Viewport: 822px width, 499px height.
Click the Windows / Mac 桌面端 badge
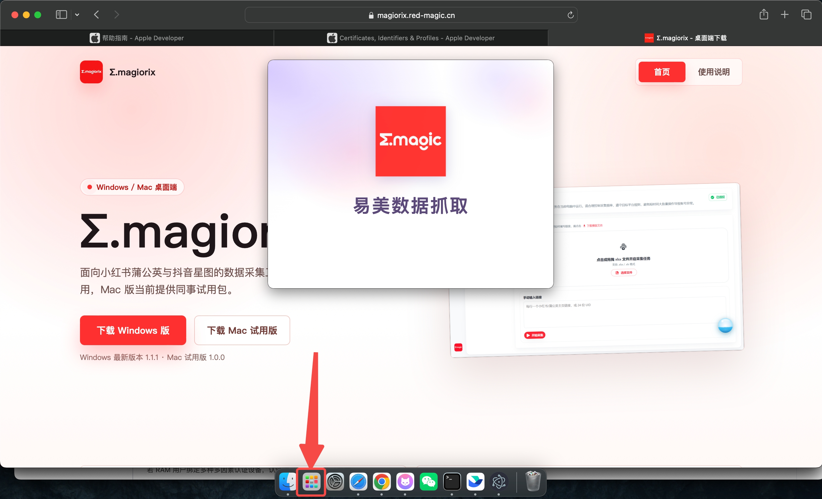(132, 187)
